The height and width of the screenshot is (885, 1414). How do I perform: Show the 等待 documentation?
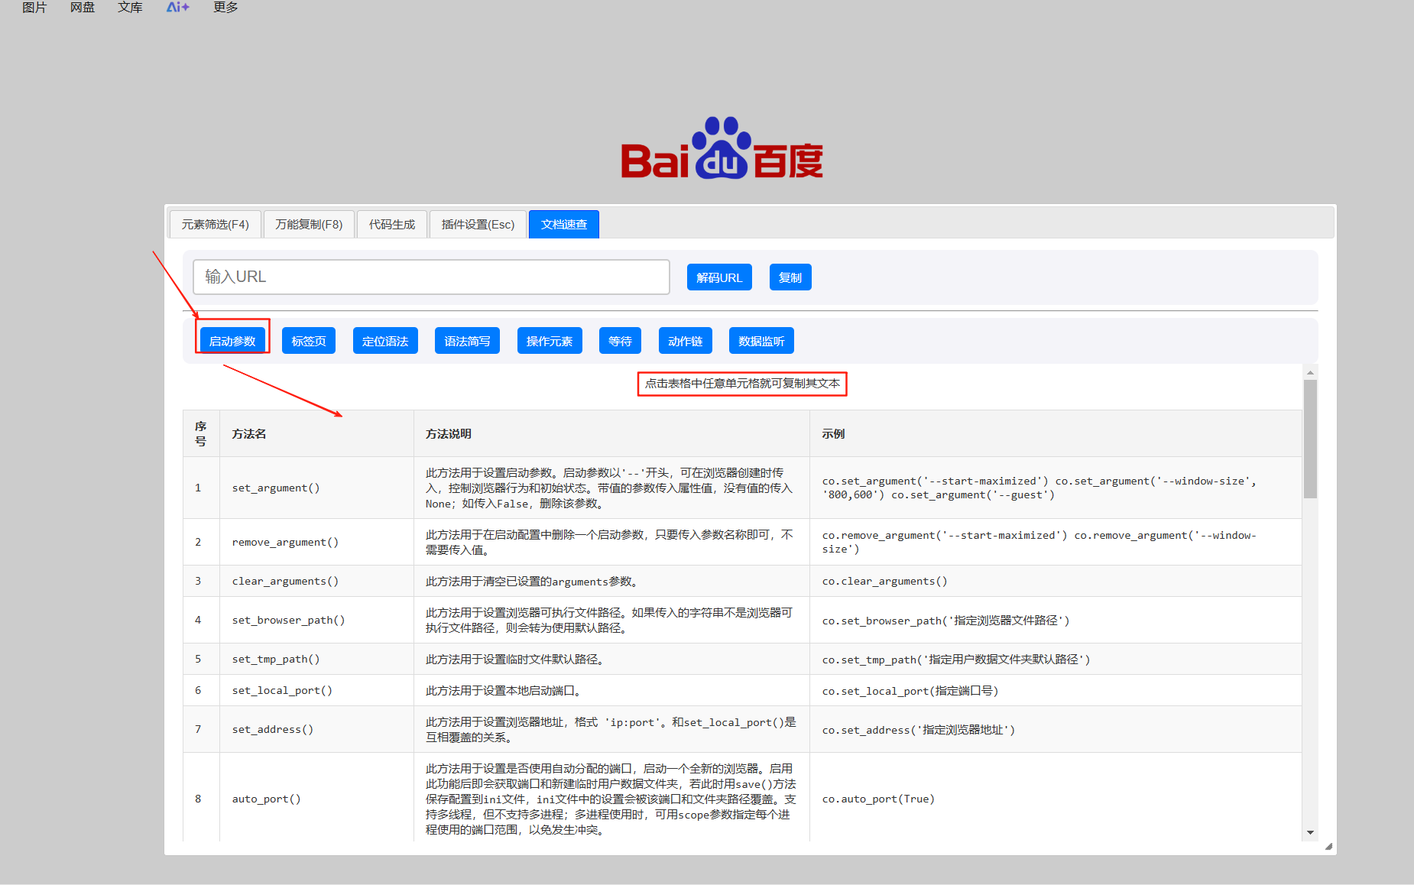620,341
